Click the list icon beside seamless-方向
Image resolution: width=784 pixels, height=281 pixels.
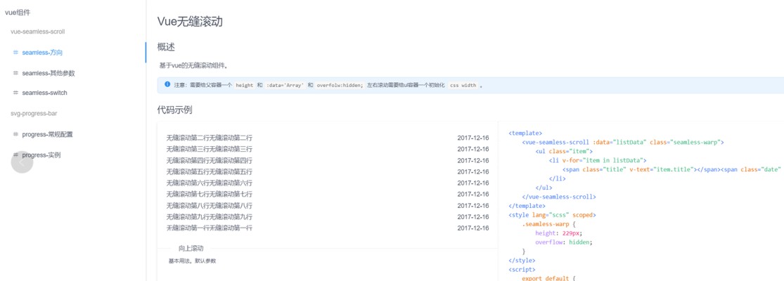point(15,53)
